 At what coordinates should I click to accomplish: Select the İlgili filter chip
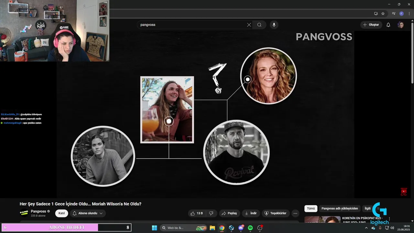click(x=367, y=208)
